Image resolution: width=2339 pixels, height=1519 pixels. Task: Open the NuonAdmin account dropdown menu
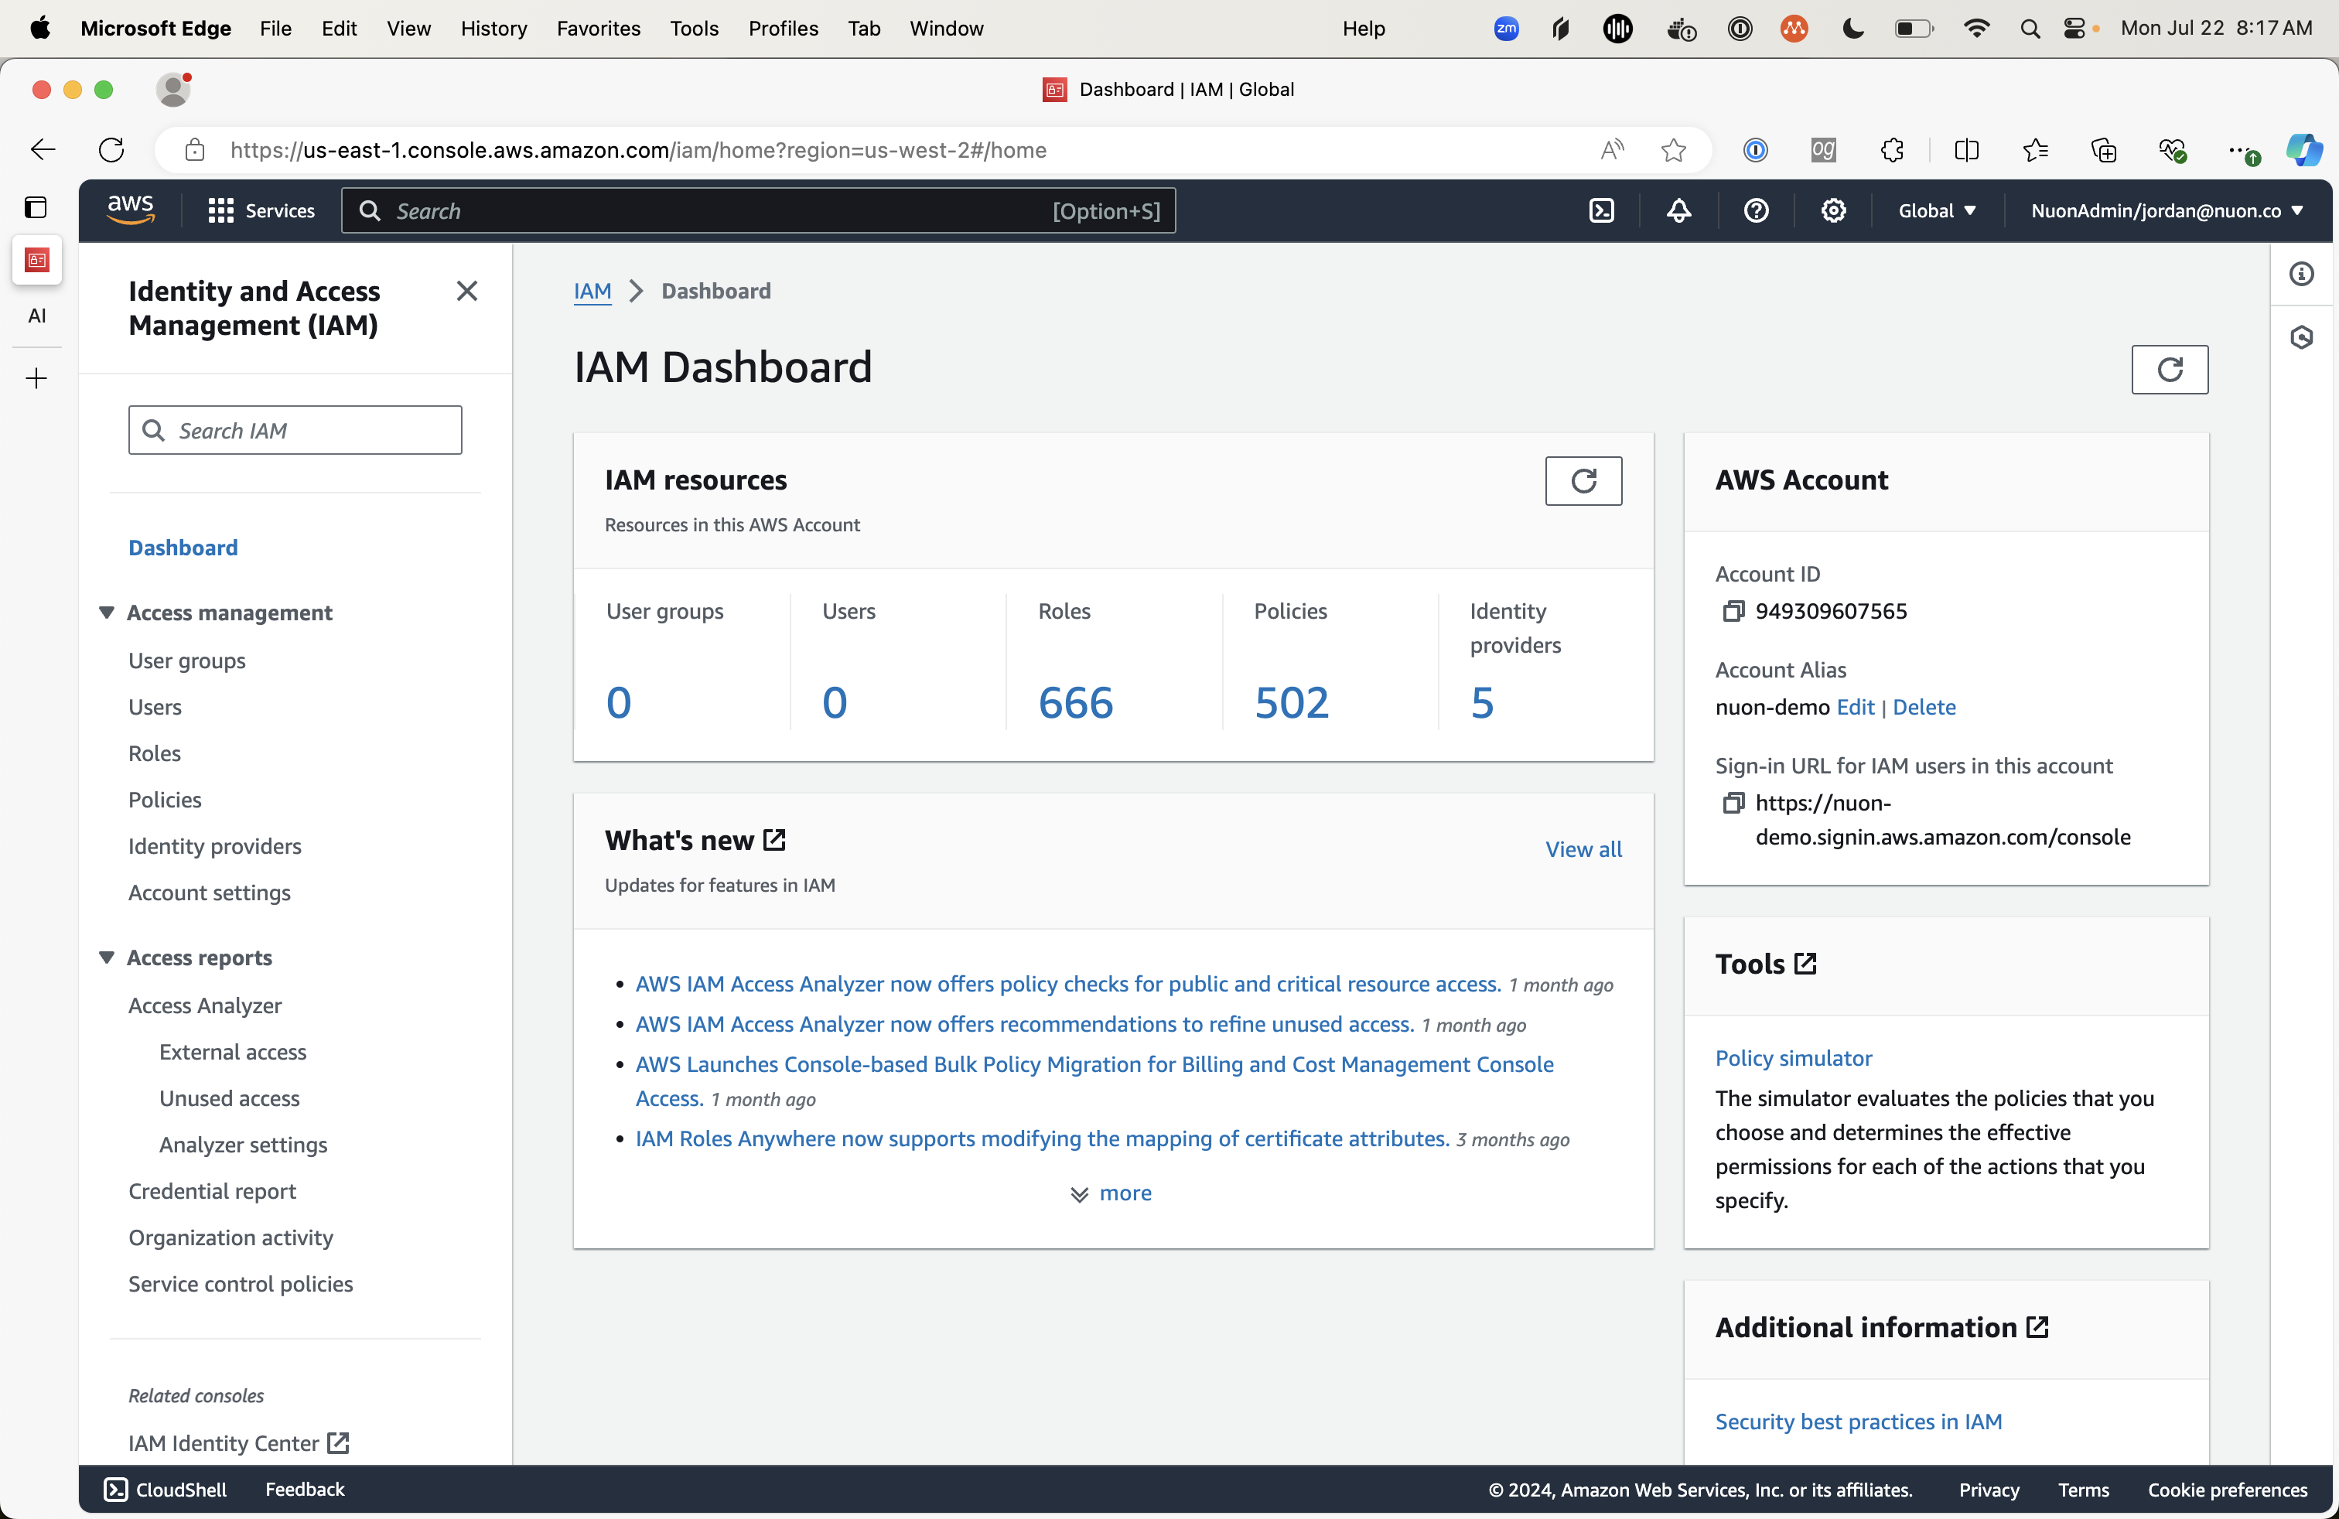(2166, 210)
